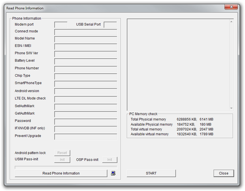Click the computer icon beside Read Phone Infomation
Viewport: 245px width, 191px height.
113,173
